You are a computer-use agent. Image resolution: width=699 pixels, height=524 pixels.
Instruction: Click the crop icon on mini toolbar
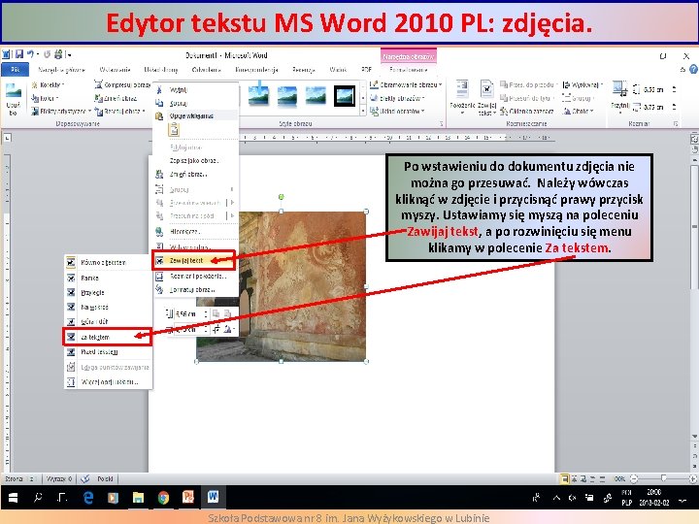[x=216, y=329]
